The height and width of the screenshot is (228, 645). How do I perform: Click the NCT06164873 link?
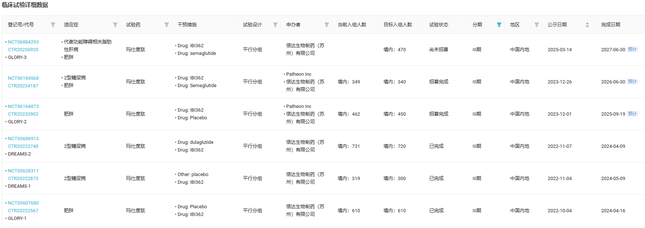[23, 106]
